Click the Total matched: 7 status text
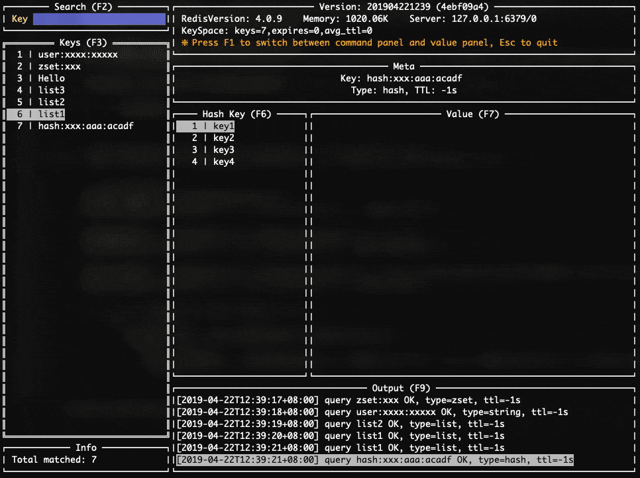This screenshot has width=640, height=478. 54,459
